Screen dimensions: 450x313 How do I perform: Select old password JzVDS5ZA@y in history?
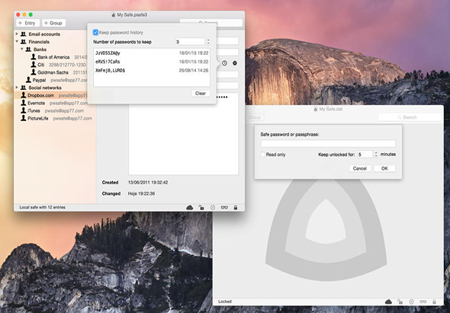tap(152, 53)
